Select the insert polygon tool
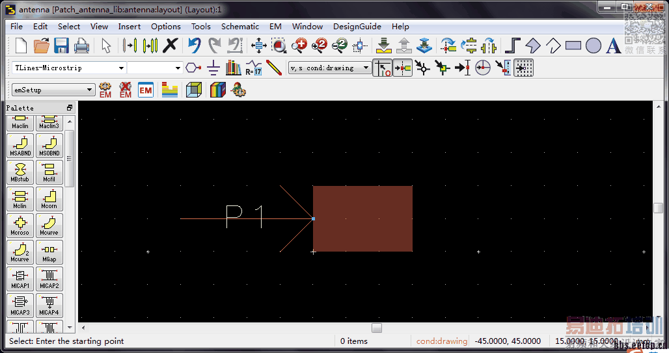The width and height of the screenshot is (669, 353). [533, 46]
